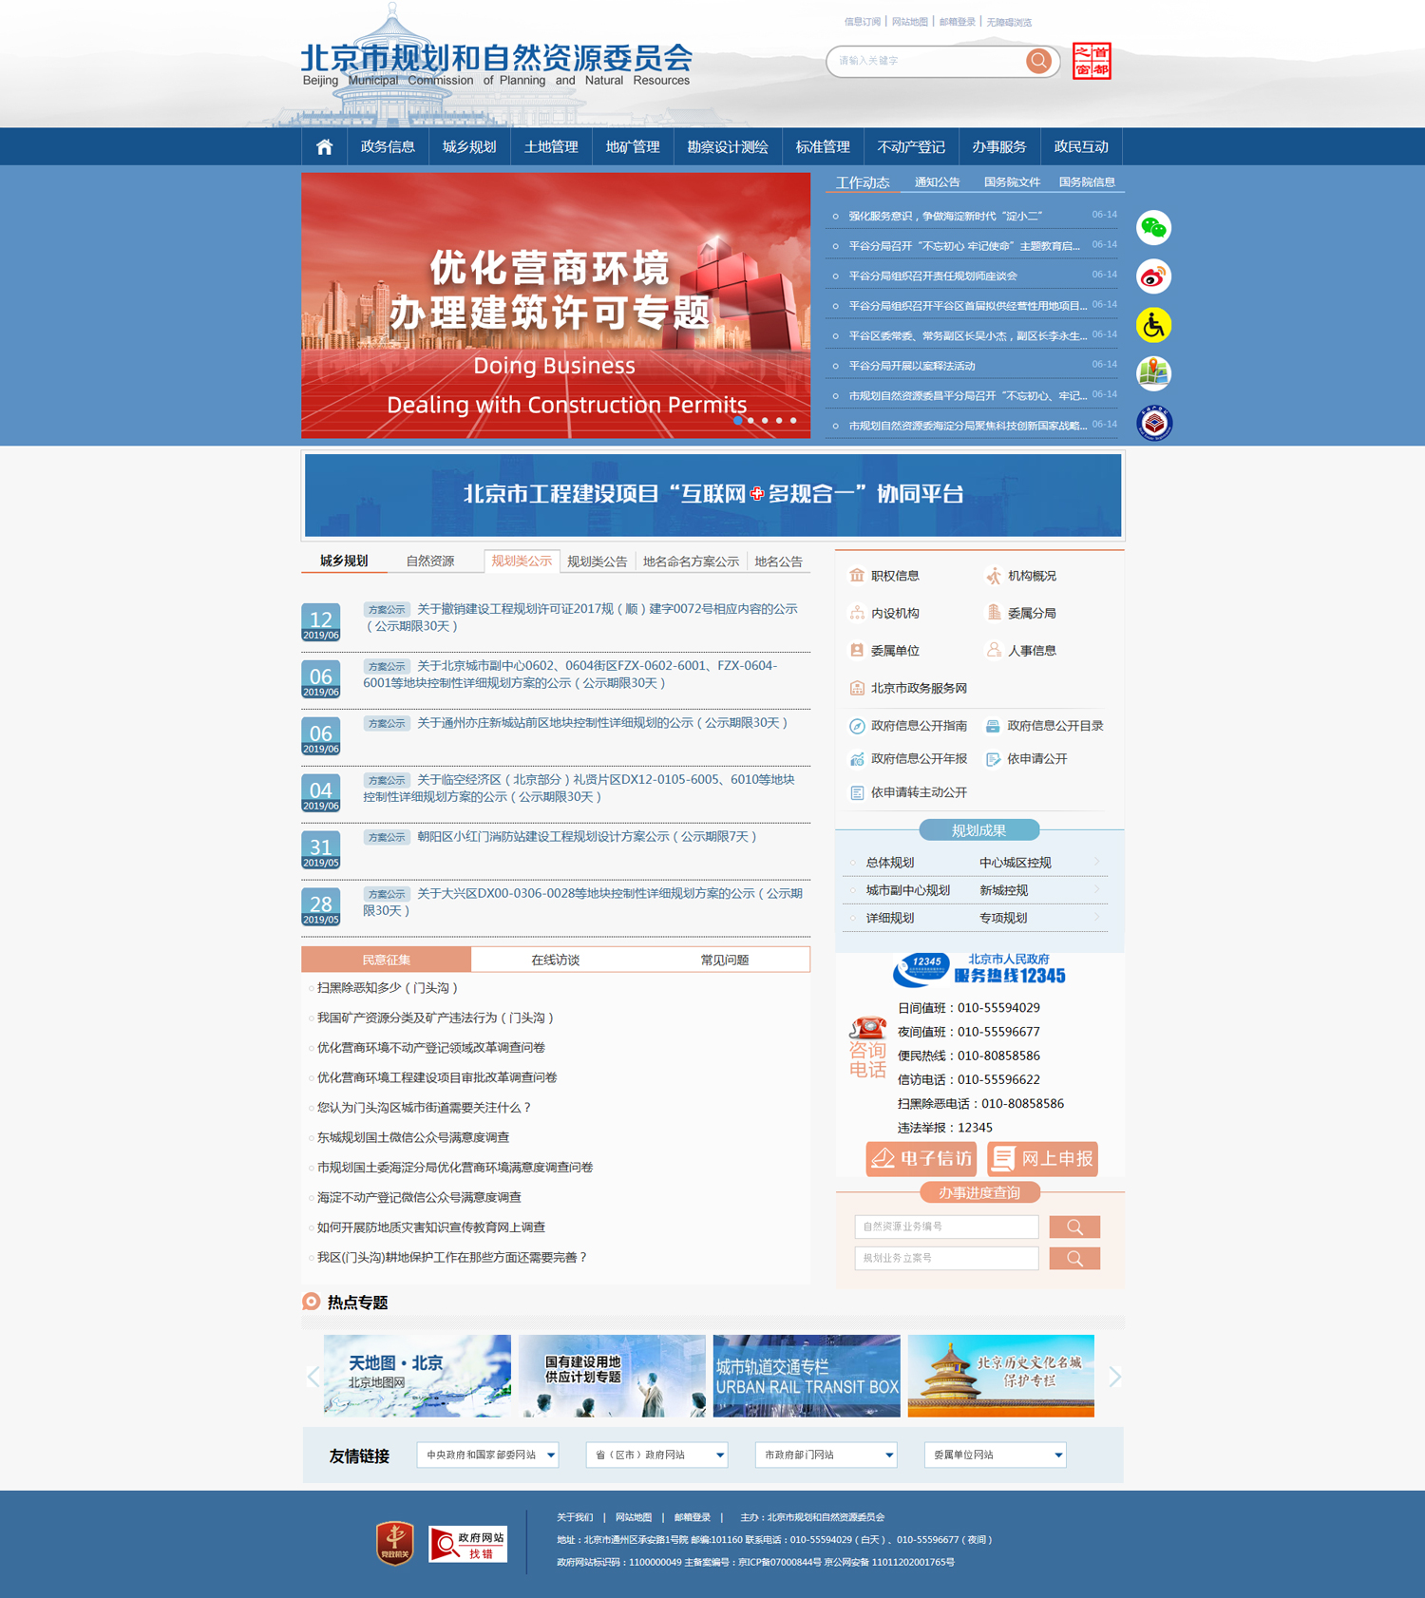Search by 自然资源业务编号 magnifier button
This screenshot has width=1425, height=1598.
pos(1074,1227)
